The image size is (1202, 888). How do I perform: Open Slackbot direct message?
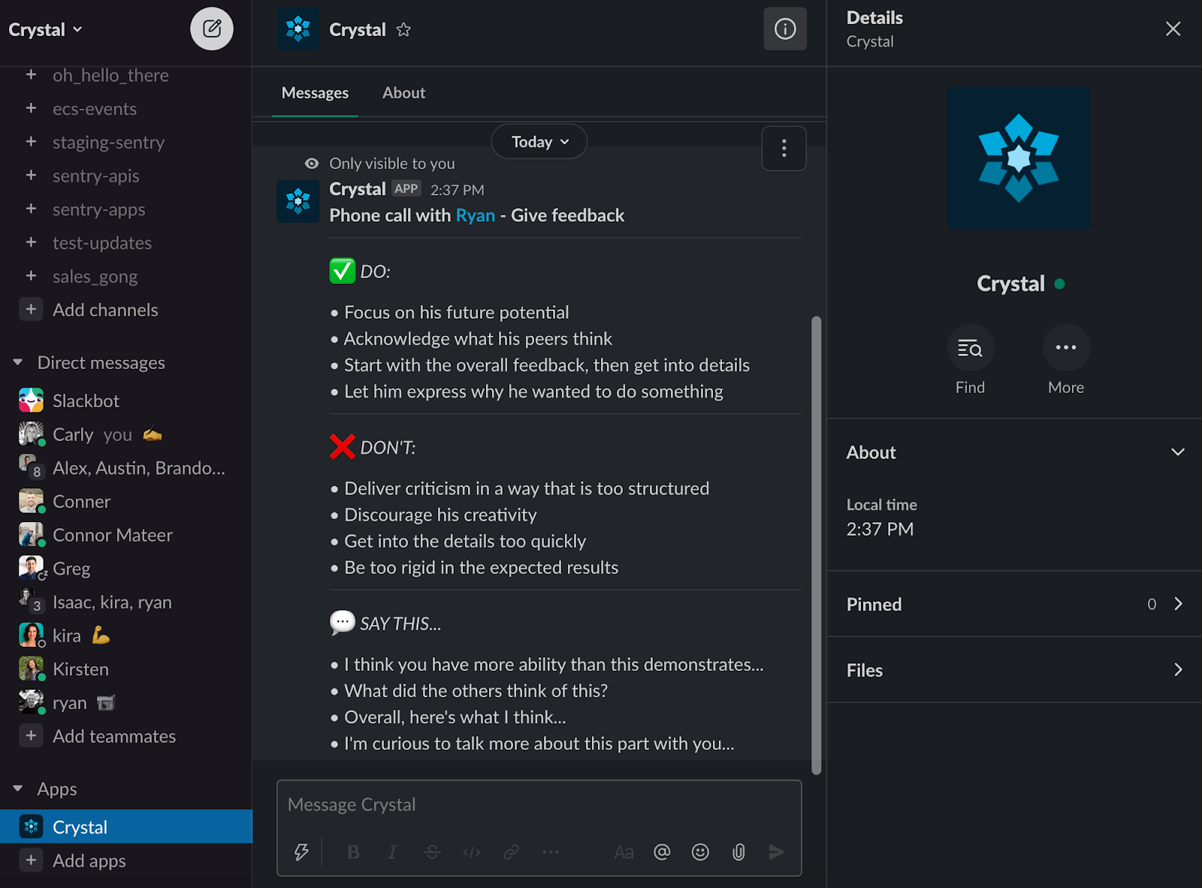coord(125,401)
